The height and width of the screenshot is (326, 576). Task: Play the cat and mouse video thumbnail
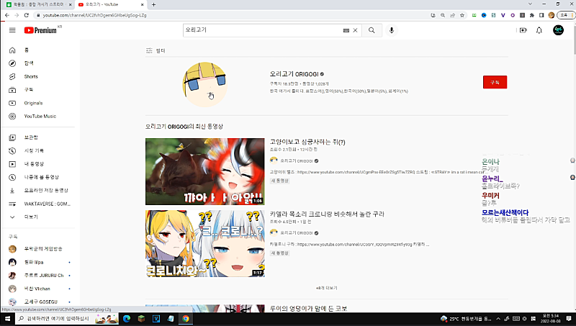pos(205,171)
